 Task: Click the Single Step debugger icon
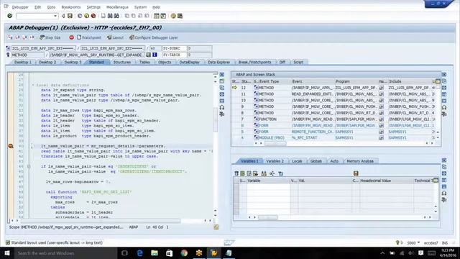[x=10, y=37]
